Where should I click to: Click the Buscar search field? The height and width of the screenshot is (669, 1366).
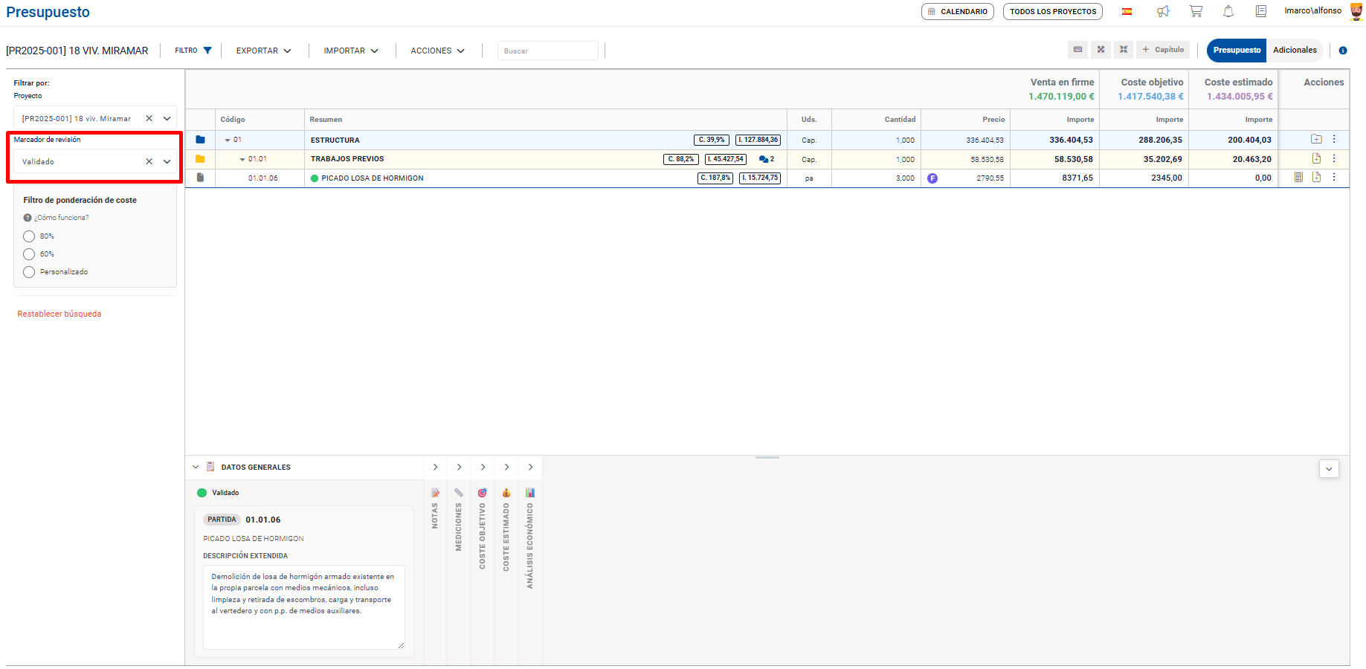coord(547,51)
